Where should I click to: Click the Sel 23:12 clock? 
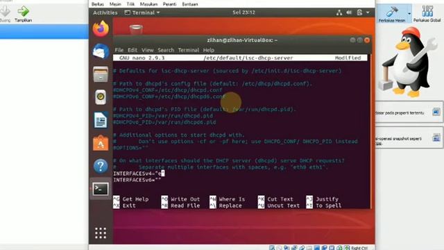[244, 12]
